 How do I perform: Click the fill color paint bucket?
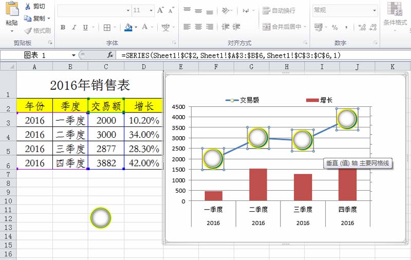coord(128,27)
